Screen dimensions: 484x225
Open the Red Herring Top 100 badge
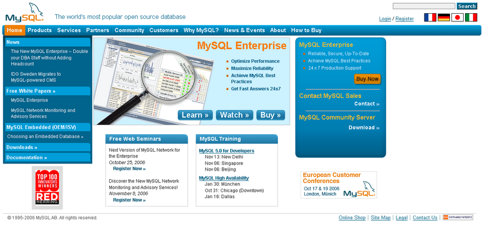click(x=47, y=188)
